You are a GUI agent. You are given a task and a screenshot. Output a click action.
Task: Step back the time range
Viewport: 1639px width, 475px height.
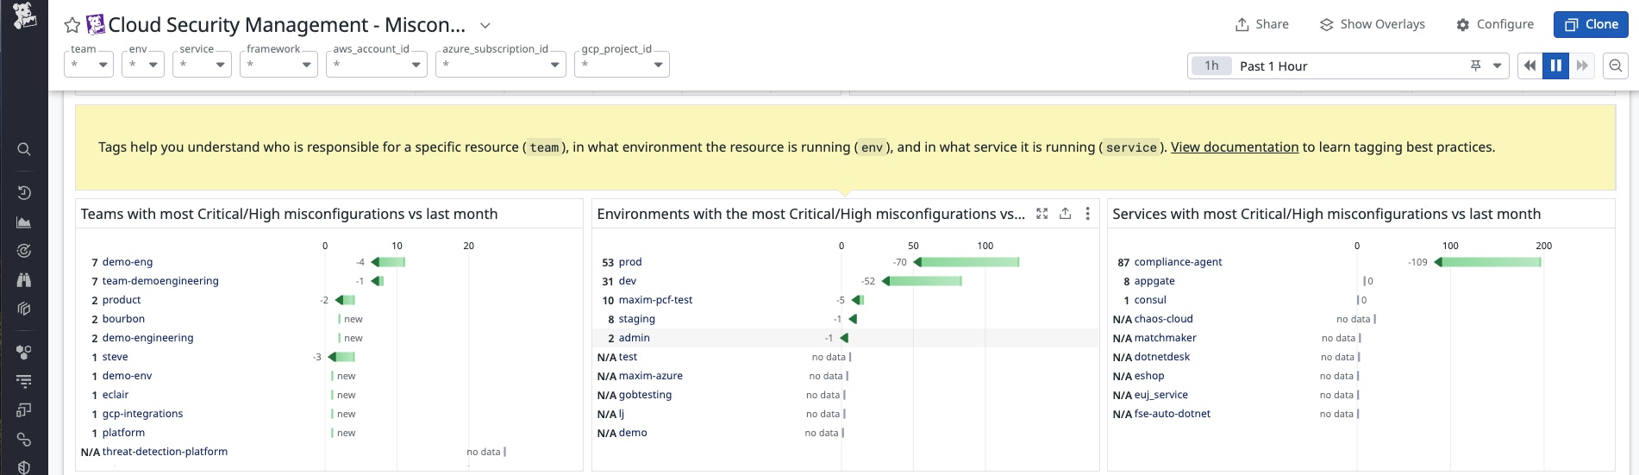pos(1530,66)
